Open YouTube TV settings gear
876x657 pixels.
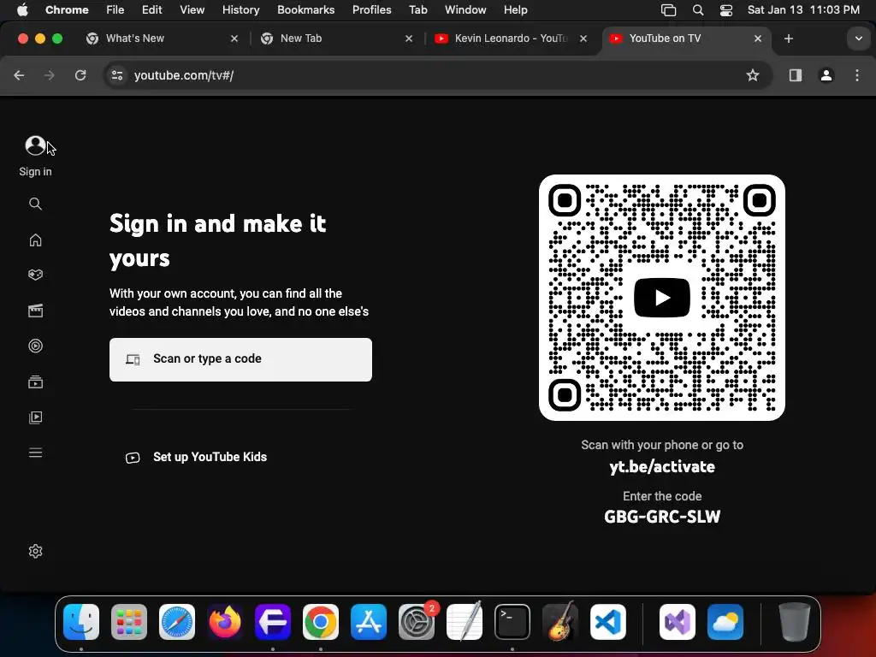(x=35, y=552)
